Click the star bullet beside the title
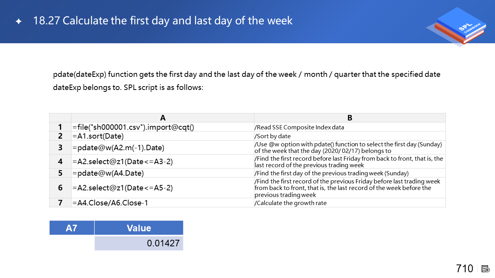Viewport: 495px width, 278px height. click(x=18, y=22)
